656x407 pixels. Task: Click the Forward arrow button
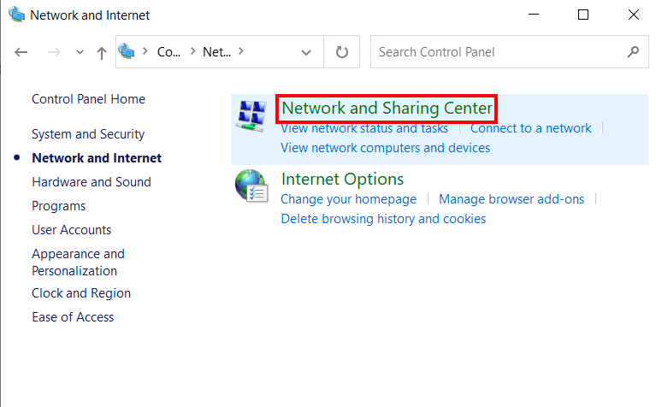coord(54,52)
